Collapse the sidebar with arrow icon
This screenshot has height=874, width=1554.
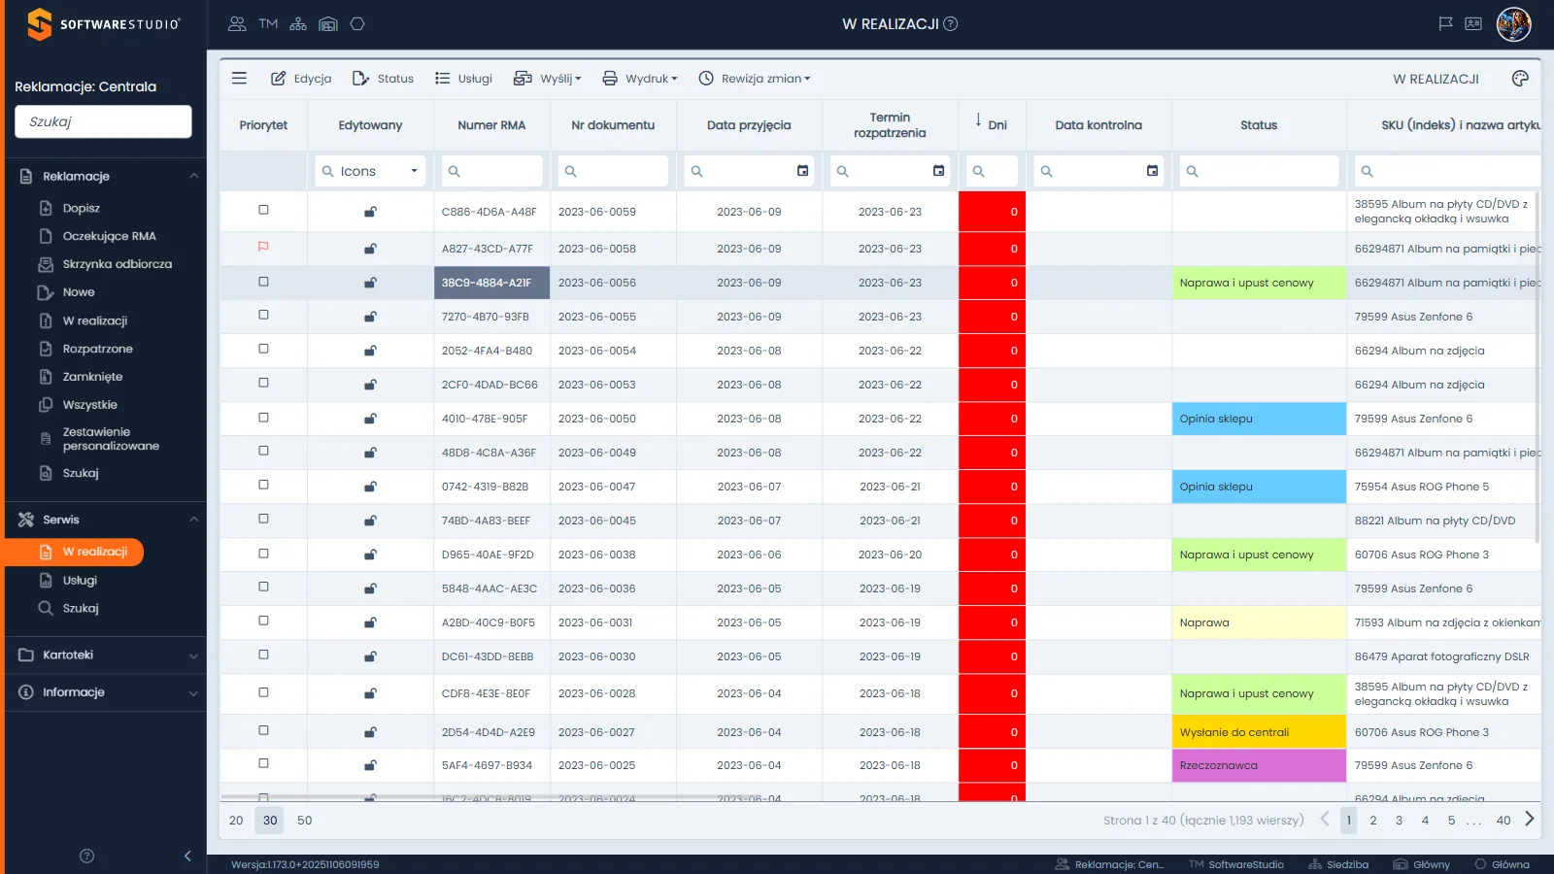(x=187, y=856)
